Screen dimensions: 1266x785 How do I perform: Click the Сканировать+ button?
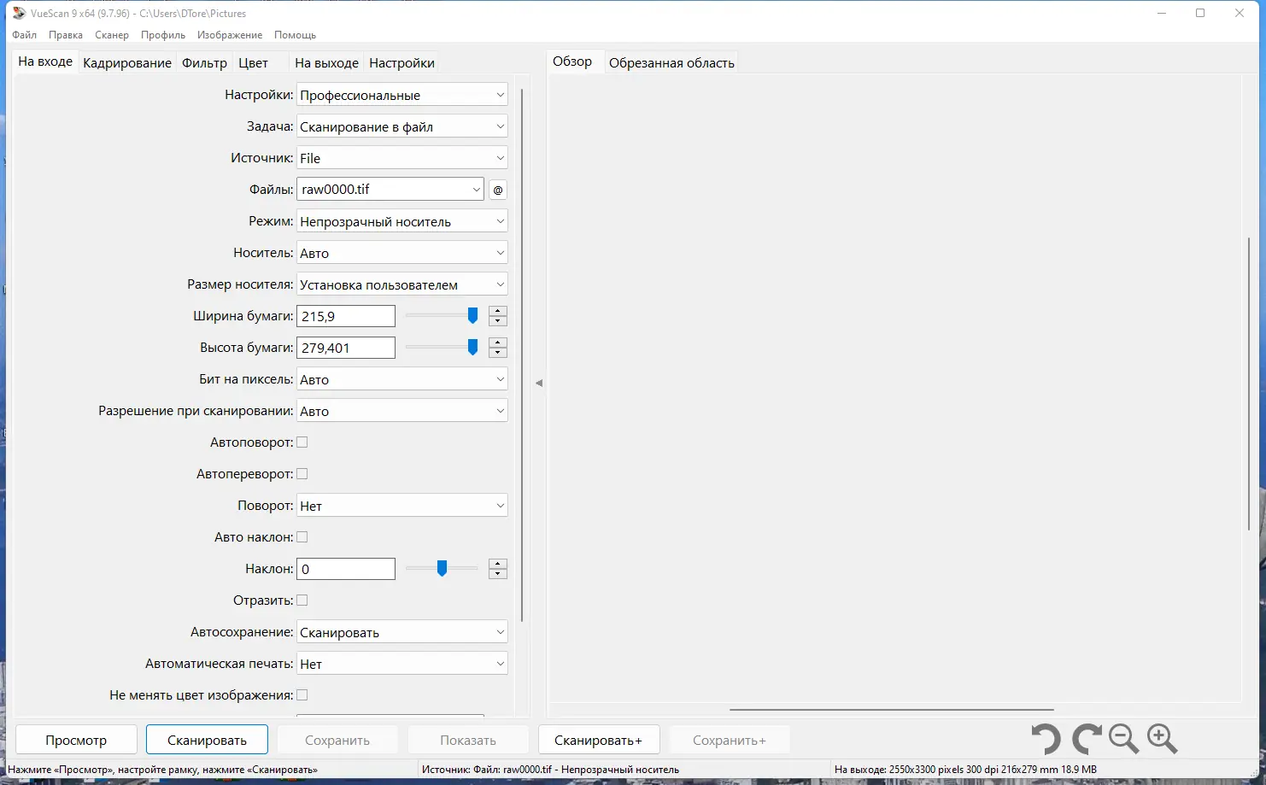598,740
